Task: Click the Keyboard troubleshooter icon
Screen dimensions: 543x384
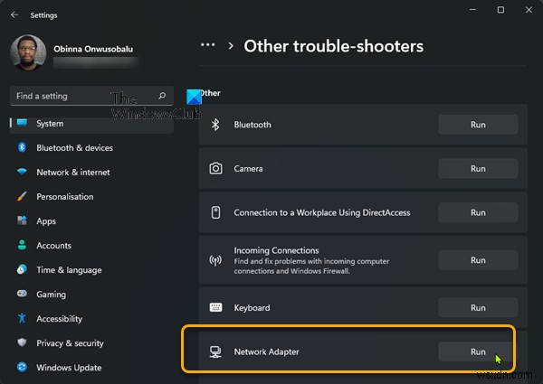Action: (x=216, y=308)
